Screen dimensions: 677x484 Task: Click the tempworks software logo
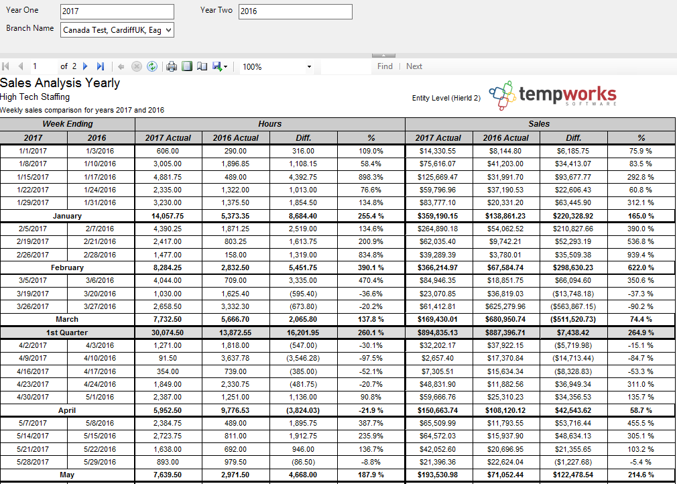[x=552, y=95]
